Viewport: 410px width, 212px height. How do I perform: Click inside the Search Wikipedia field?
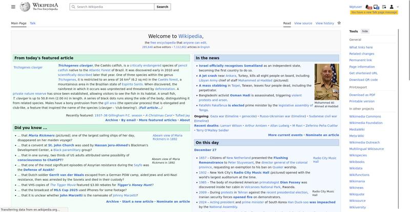click(113, 7)
